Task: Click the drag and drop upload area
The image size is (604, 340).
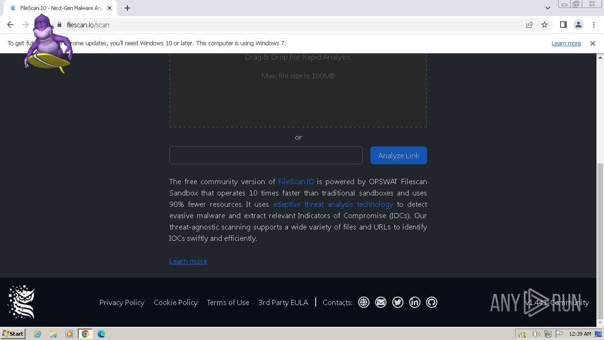Action: click(298, 90)
